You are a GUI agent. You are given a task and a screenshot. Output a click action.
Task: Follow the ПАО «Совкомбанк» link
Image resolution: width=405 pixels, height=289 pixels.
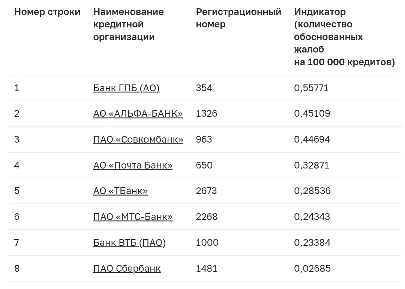138,140
